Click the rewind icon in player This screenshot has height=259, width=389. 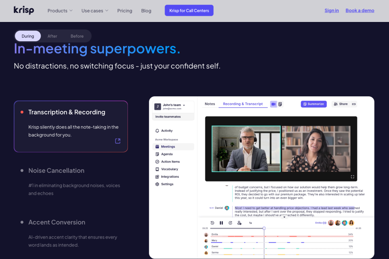click(213, 223)
